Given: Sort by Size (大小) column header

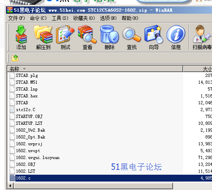Looking at the screenshot, I should point(198,69).
